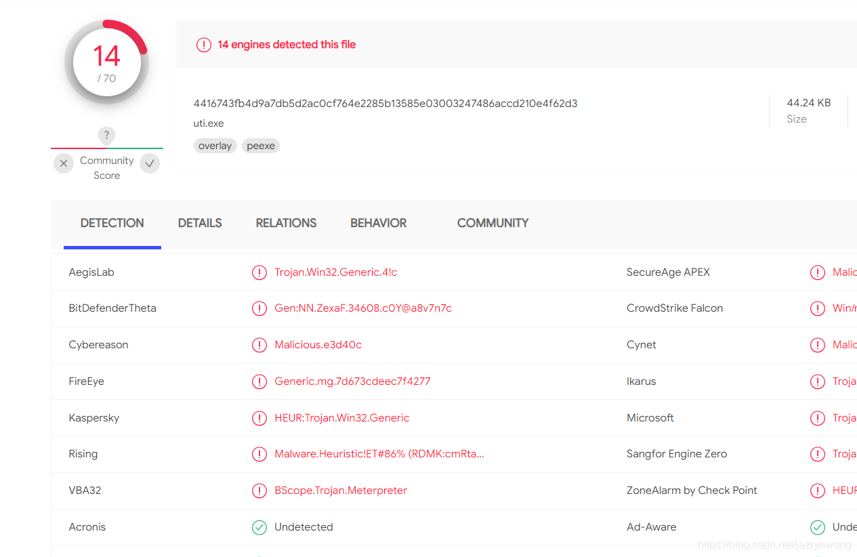The height and width of the screenshot is (557, 857).
Task: Click the 'peexe' tag chip
Action: [261, 146]
